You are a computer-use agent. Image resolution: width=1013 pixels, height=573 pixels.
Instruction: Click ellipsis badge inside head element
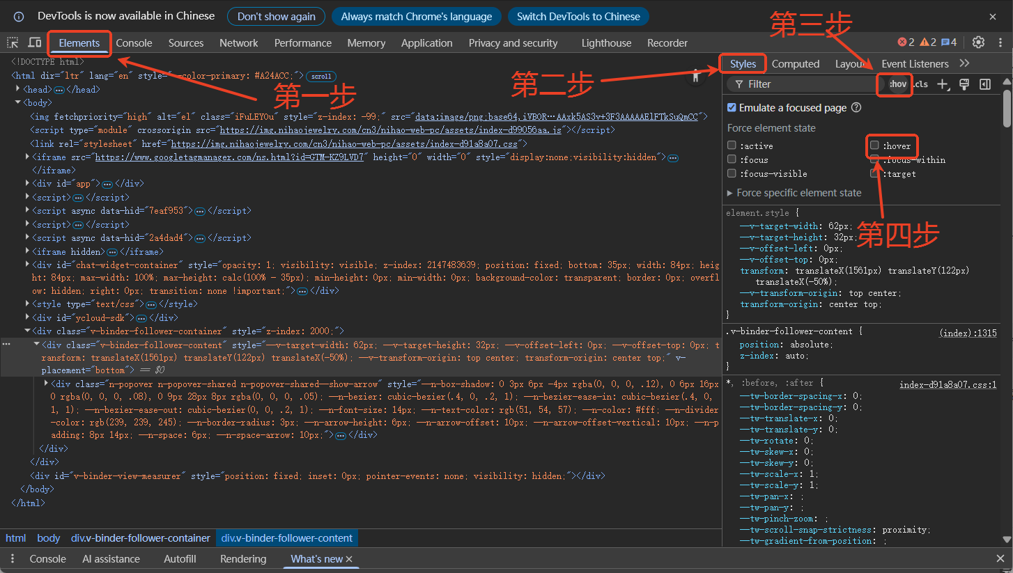coord(59,90)
